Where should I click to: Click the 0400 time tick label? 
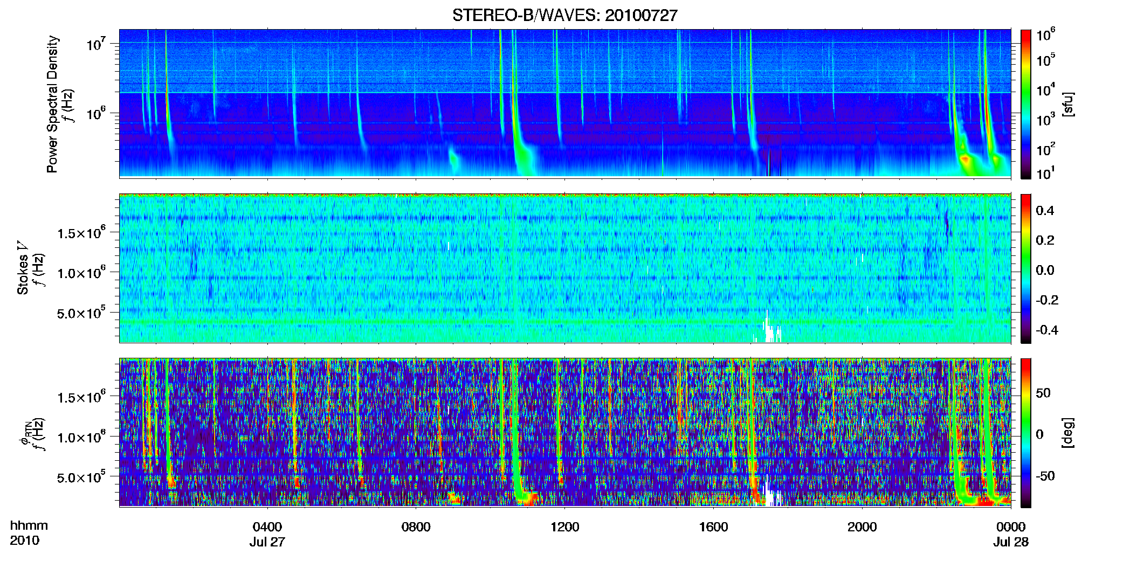point(267,526)
